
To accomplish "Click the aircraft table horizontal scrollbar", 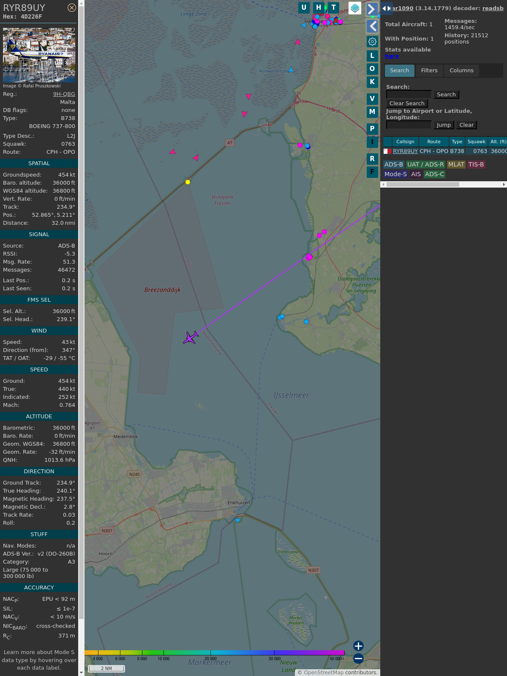I will [x=422, y=185].
